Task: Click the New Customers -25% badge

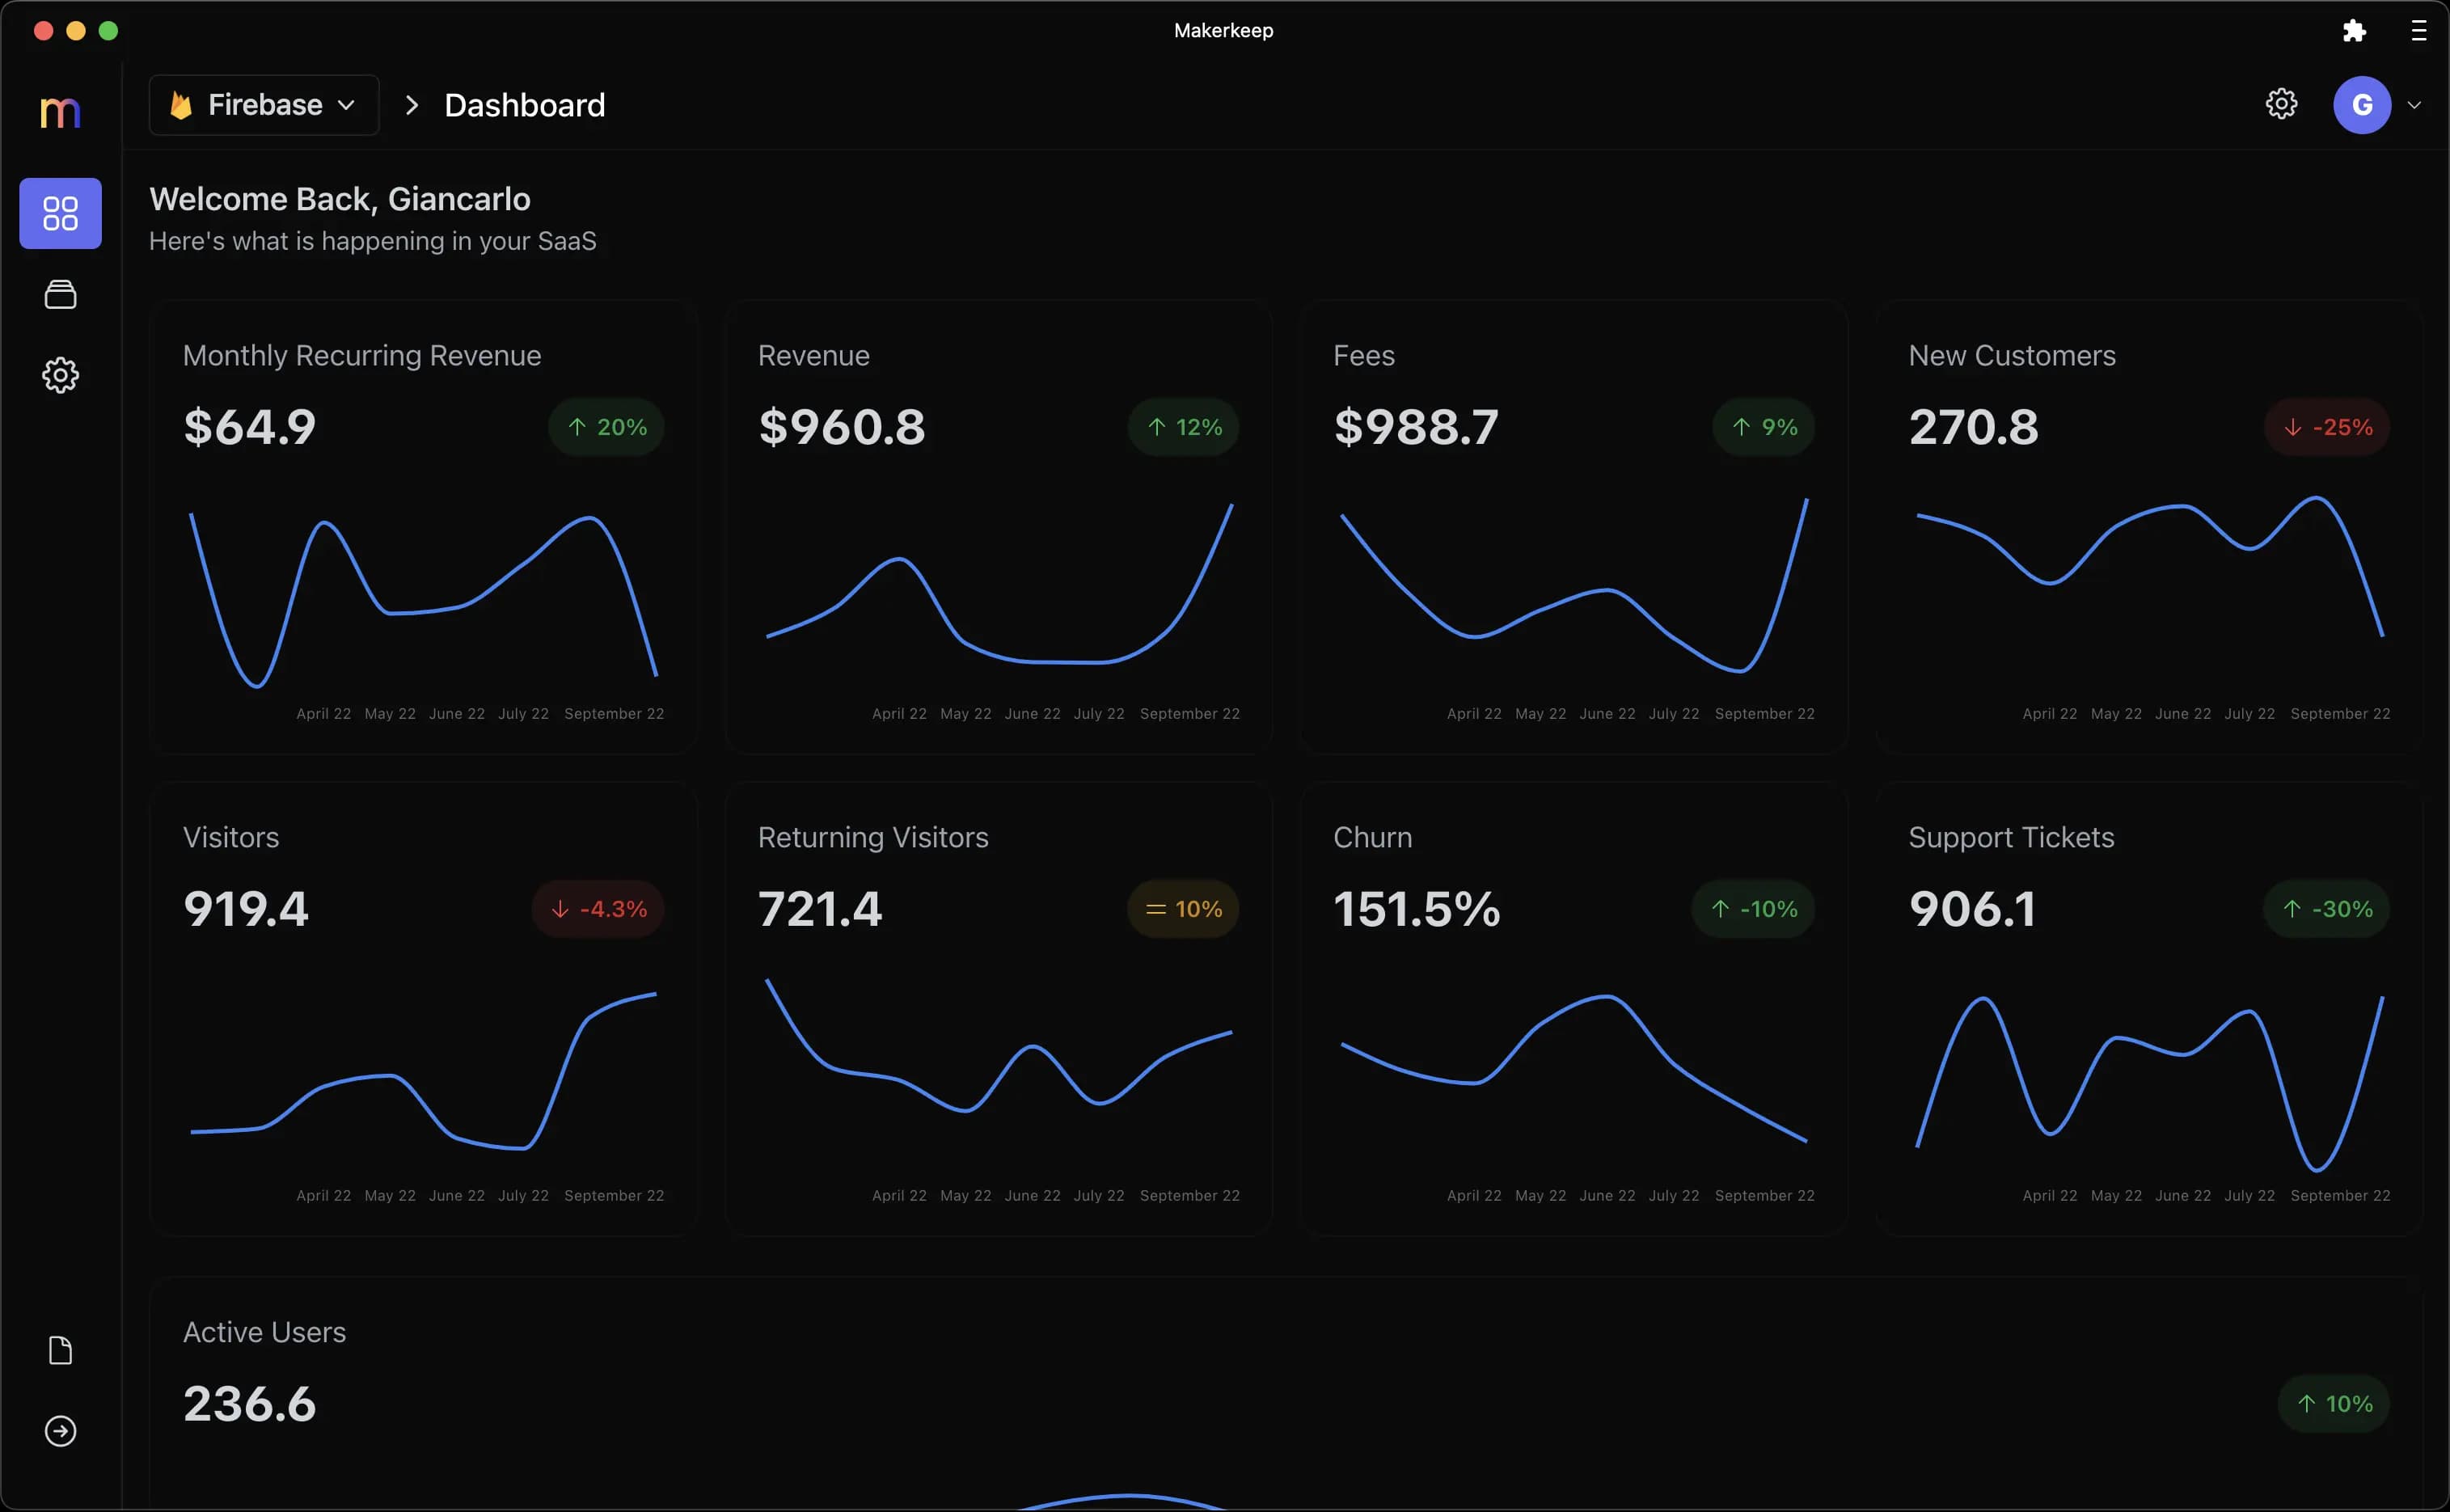Action: click(x=2327, y=427)
